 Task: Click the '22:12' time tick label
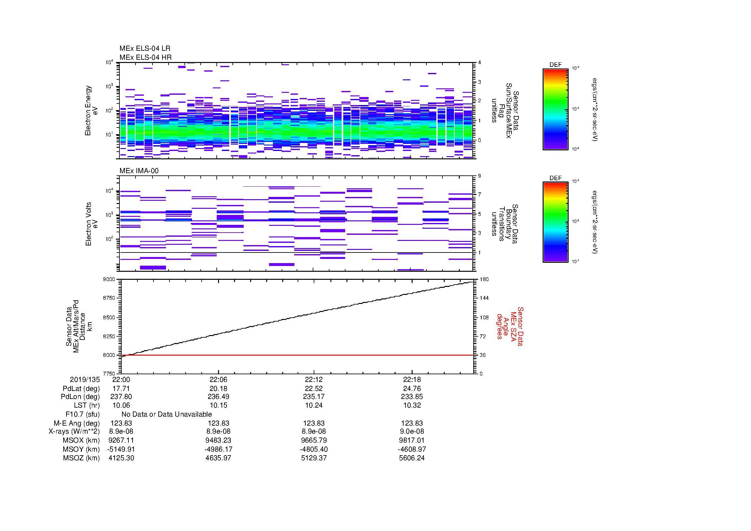coord(314,379)
